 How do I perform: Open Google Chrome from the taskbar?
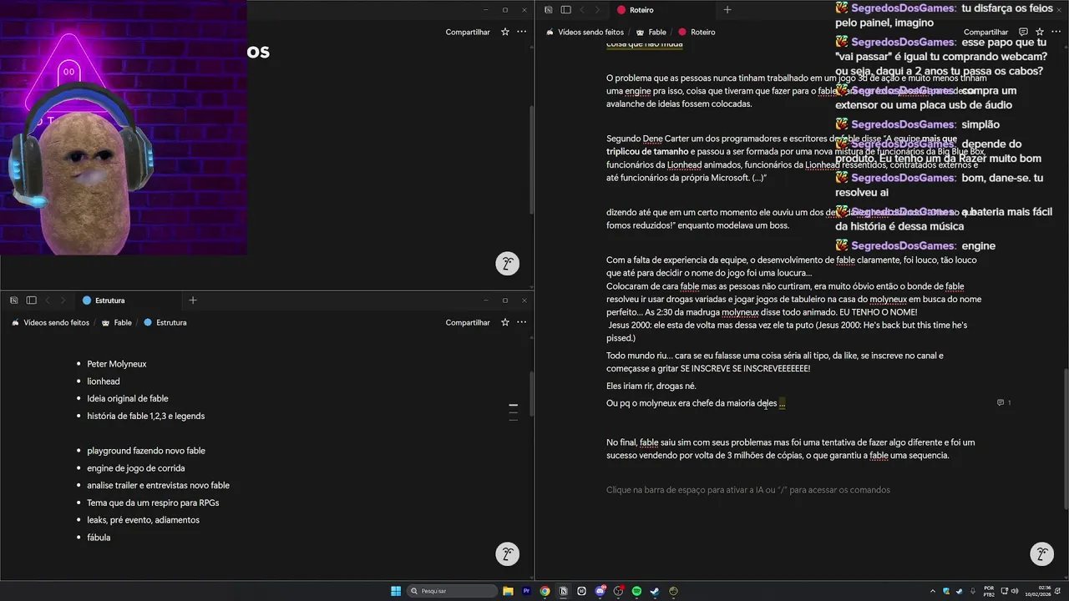point(545,591)
